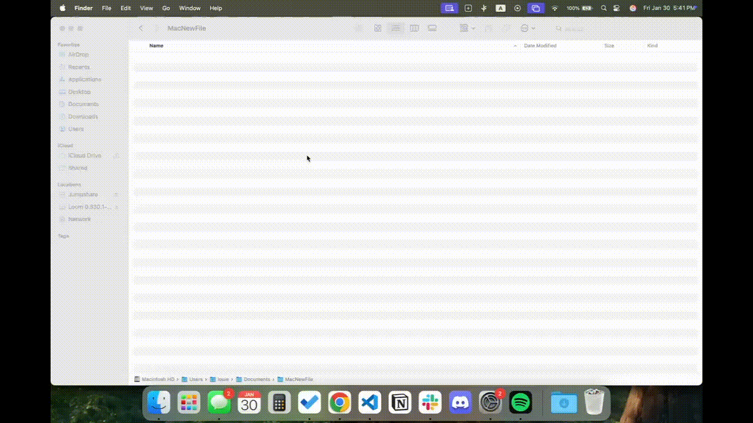Open Control Center in menu bar
Image resolution: width=753 pixels, height=423 pixels.
617,8
